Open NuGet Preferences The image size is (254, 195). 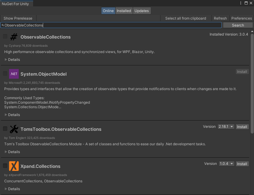pyautogui.click(x=242, y=18)
